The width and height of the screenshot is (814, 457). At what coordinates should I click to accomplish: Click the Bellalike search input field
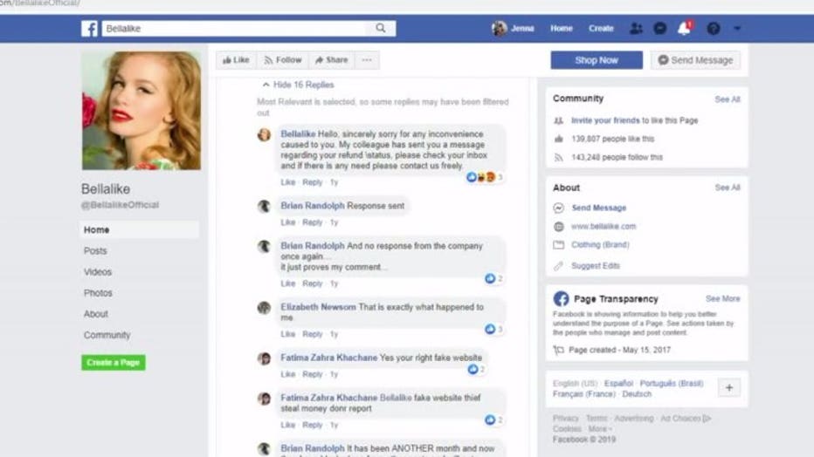coord(235,28)
